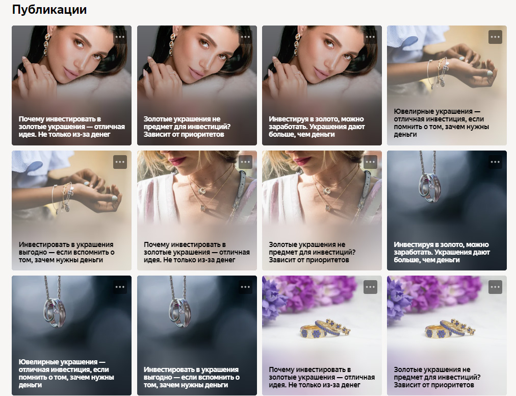Viewport: 516px width, 396px height.
Task: Open title "Инвестировать в украшения выгодно" under bracelet hand photo
Action: [66, 253]
